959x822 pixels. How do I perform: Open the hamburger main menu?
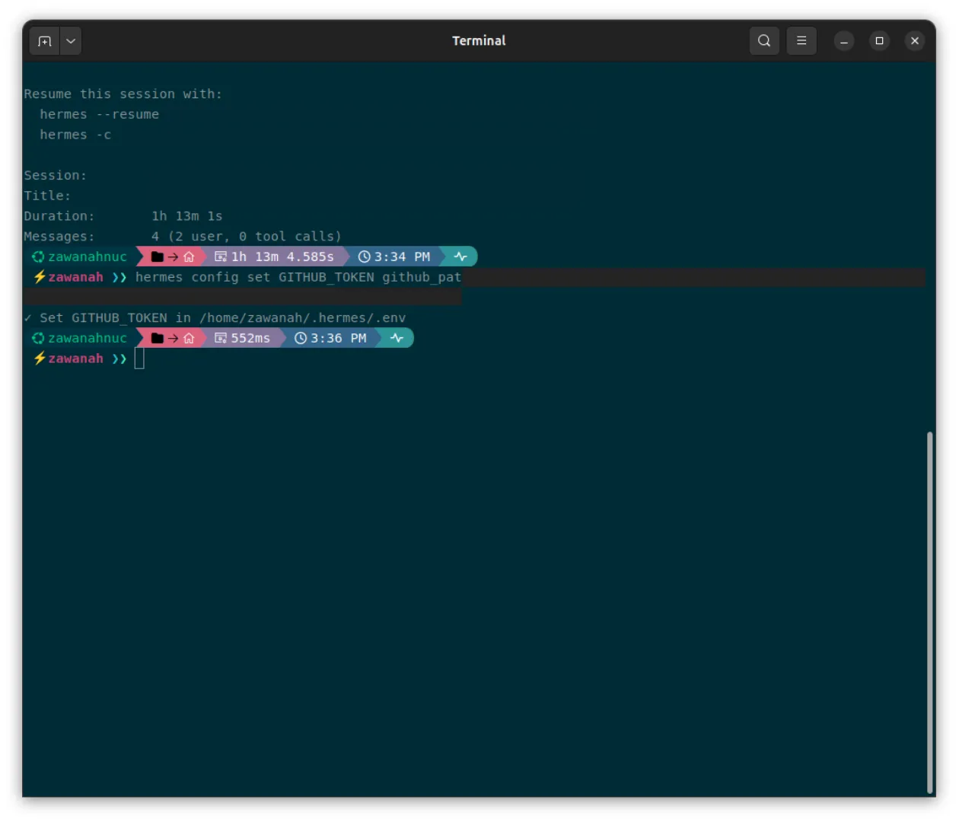(x=801, y=41)
